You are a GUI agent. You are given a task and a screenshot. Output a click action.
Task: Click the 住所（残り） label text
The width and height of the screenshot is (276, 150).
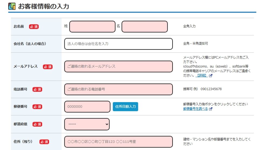tap(23, 142)
